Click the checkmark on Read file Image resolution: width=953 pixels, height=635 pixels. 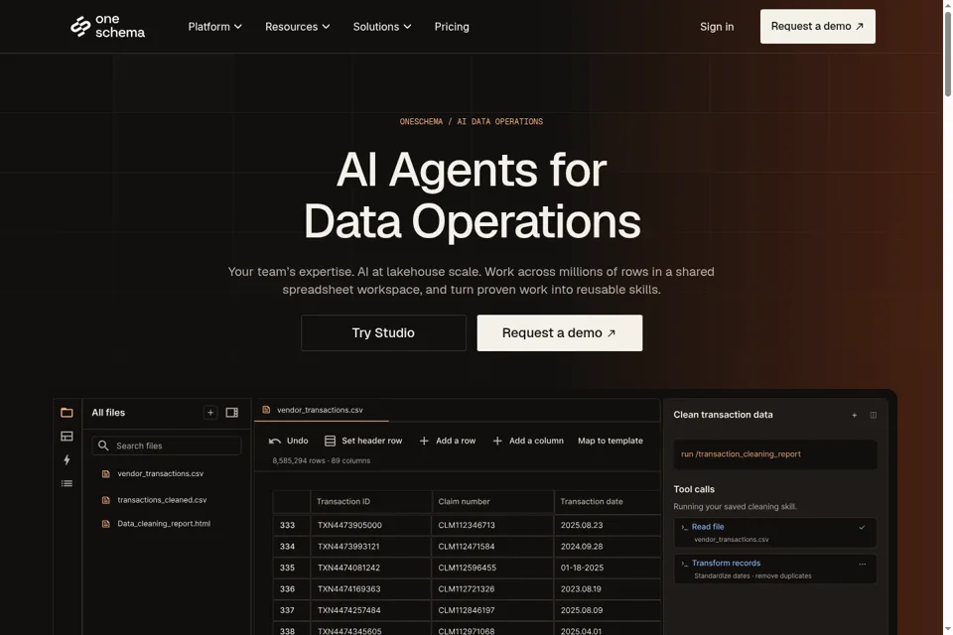[x=862, y=528]
